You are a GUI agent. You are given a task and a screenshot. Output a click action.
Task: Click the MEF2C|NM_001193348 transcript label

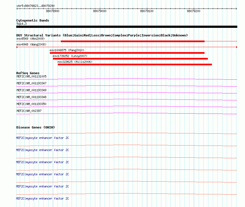(32, 97)
